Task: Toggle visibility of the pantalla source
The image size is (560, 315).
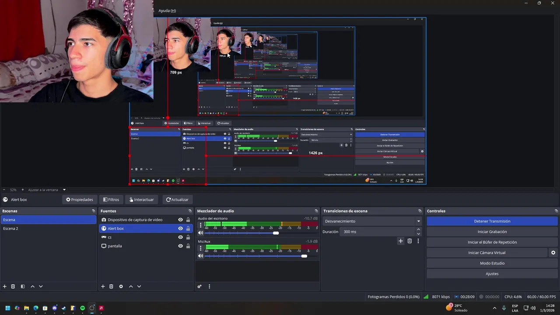Action: point(180,246)
